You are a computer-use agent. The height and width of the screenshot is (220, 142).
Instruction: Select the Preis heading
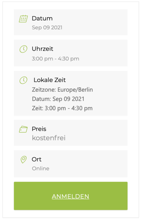pos(39,129)
